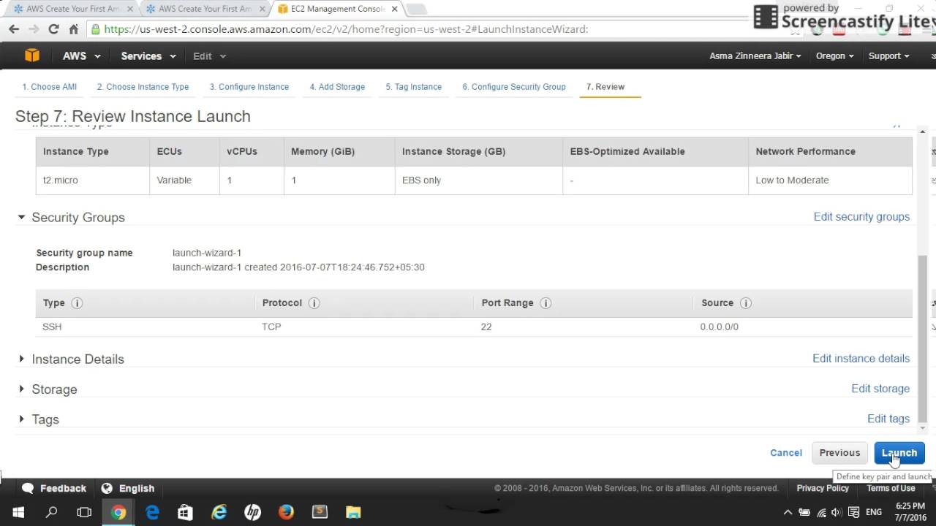This screenshot has width=936, height=526.
Task: Open taskbar search magnifier
Action: [x=51, y=512]
